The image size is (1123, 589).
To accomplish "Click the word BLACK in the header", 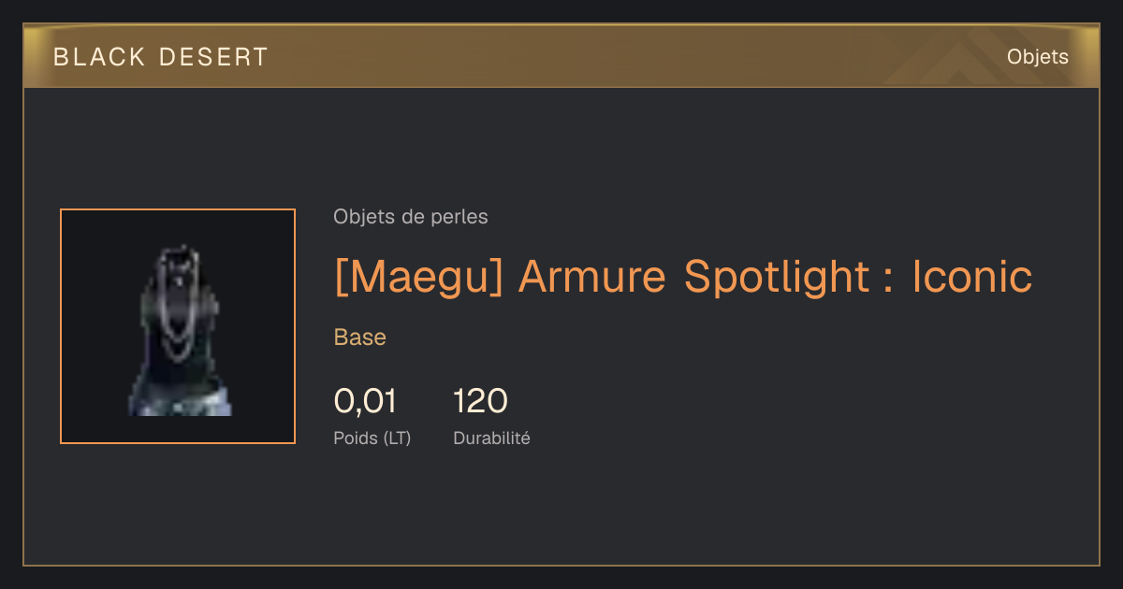I will tap(99, 57).
